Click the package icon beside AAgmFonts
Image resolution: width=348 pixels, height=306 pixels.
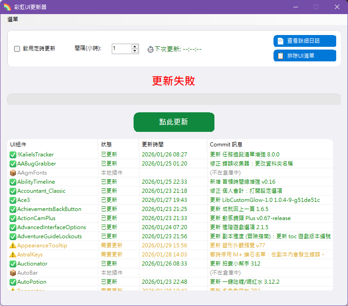point(13,173)
